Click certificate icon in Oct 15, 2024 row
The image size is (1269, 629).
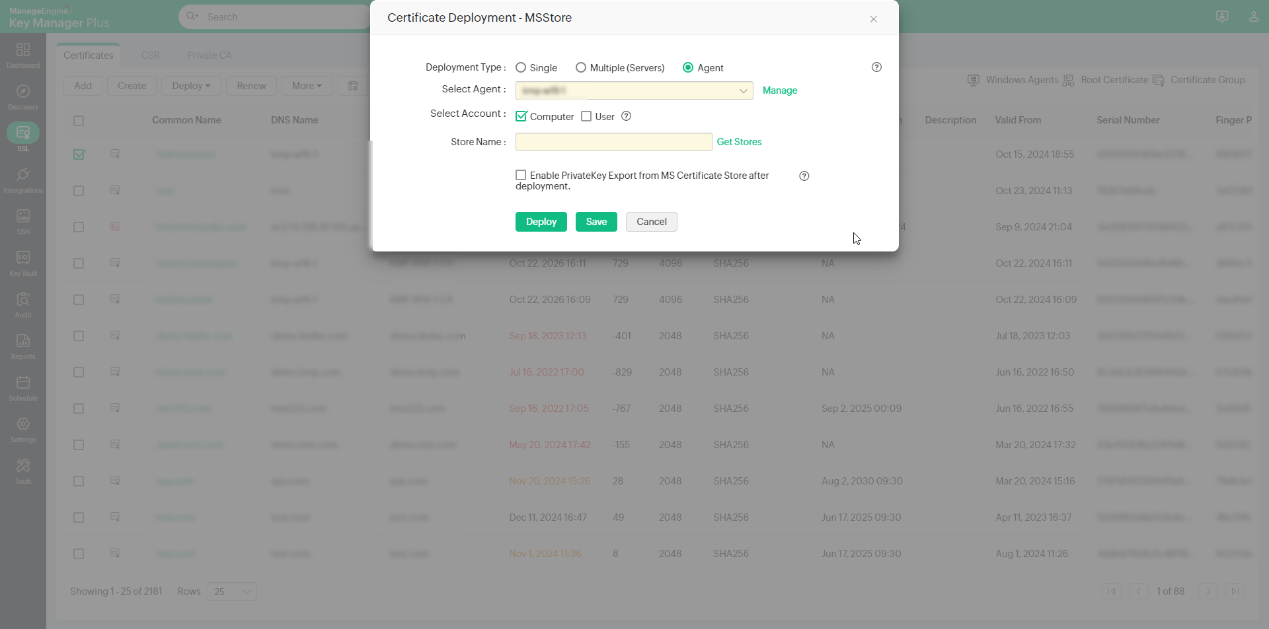point(115,154)
